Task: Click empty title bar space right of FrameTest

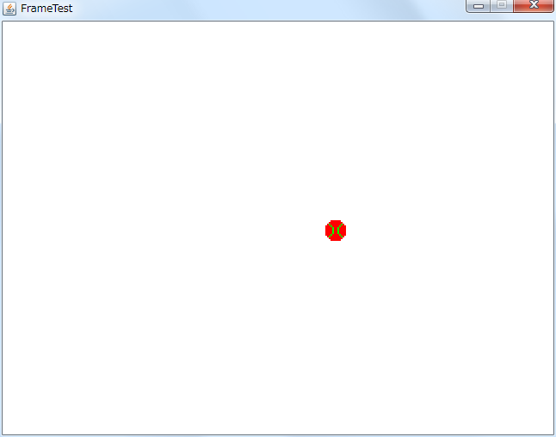Action: pyautogui.click(x=258, y=9)
